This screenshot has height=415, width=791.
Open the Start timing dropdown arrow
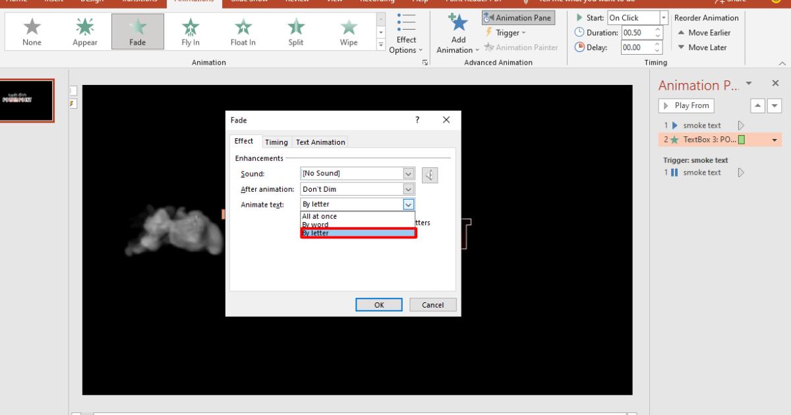pyautogui.click(x=664, y=18)
